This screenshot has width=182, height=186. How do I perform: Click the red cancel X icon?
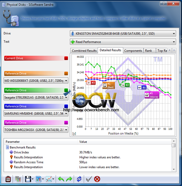[x=97, y=179]
